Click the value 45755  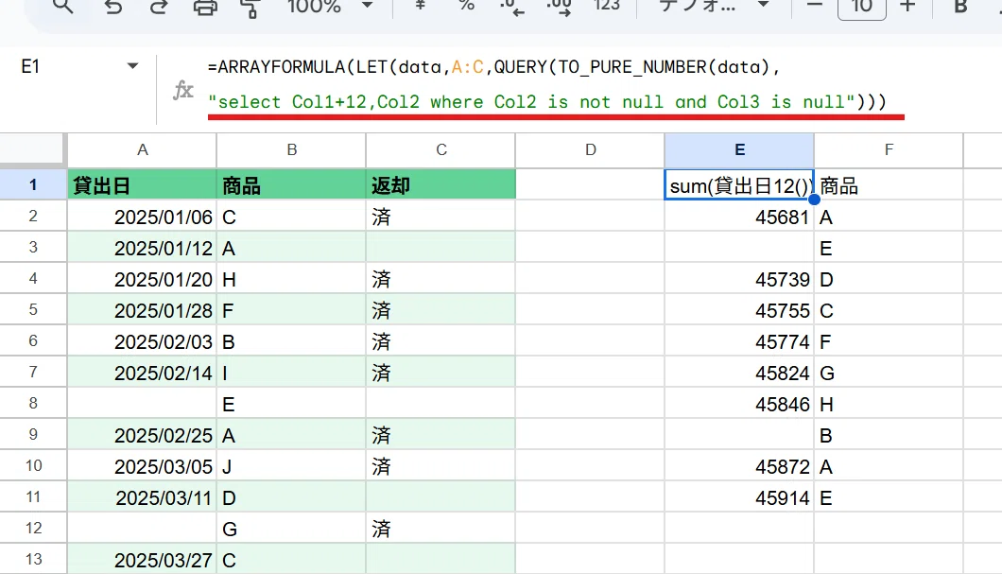[782, 311]
